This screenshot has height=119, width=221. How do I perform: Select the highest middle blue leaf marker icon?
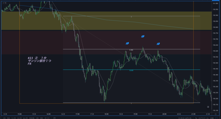(143, 37)
